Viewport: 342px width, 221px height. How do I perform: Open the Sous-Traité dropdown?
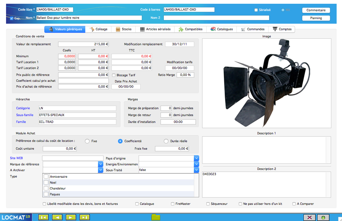196,170
